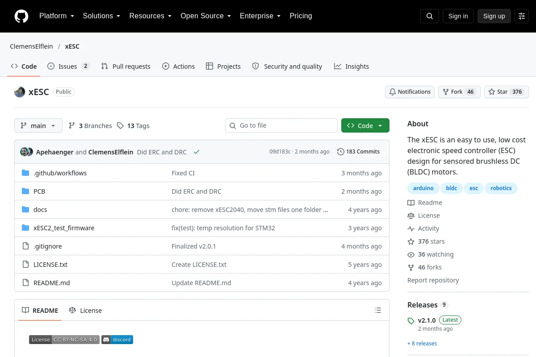Open commit message Fixed CI
Viewport: 536px width, 357px height.
[x=183, y=173]
